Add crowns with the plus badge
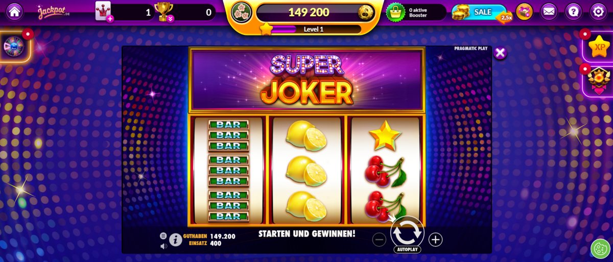Viewport: 613px width, 262px height. pyautogui.click(x=110, y=19)
